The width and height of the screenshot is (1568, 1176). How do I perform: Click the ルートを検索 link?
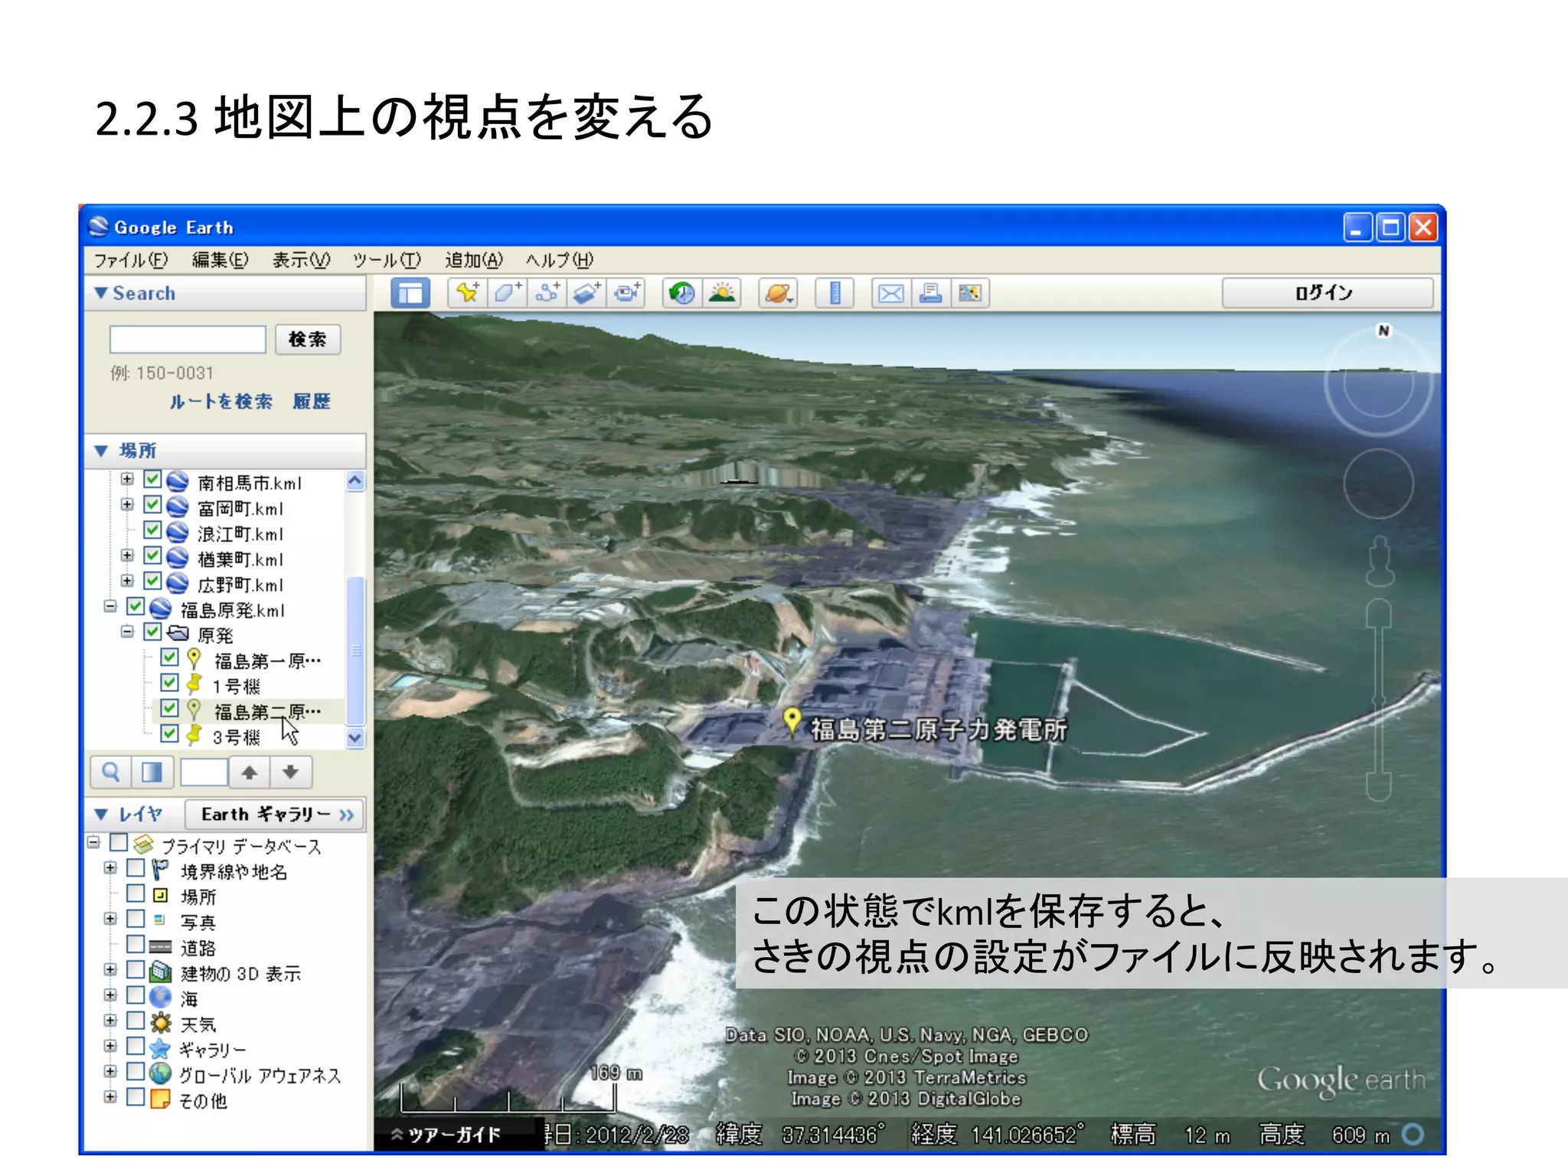(x=221, y=401)
